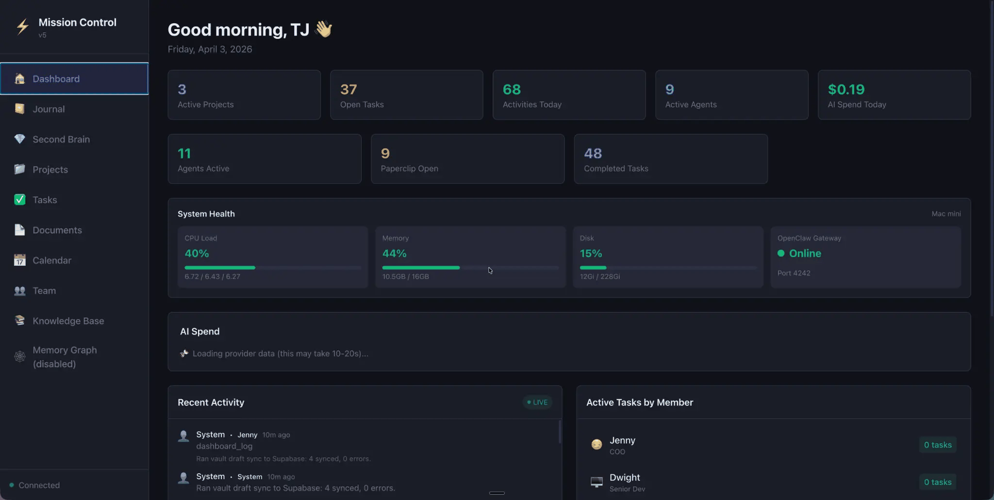994x500 pixels.
Task: Click the Open Tasks stat card
Action: point(406,95)
